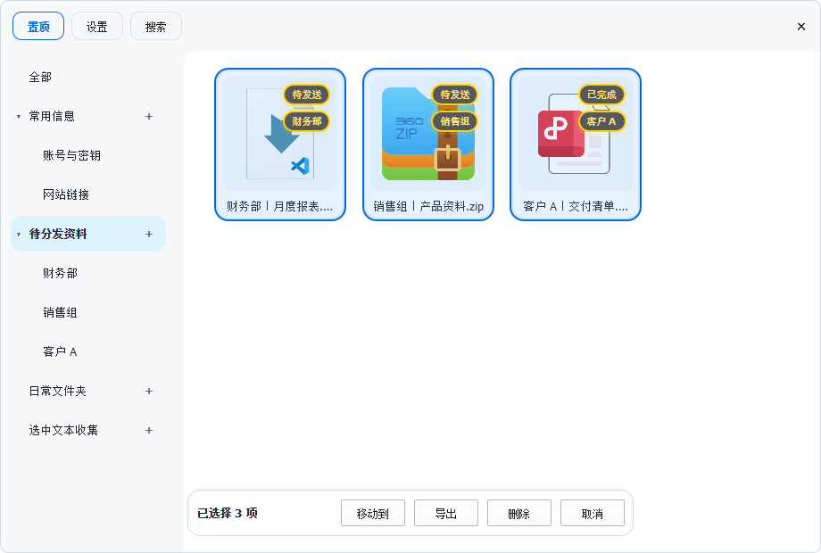The width and height of the screenshot is (821, 553).
Task: Click the 导出 button
Action: tap(446, 513)
